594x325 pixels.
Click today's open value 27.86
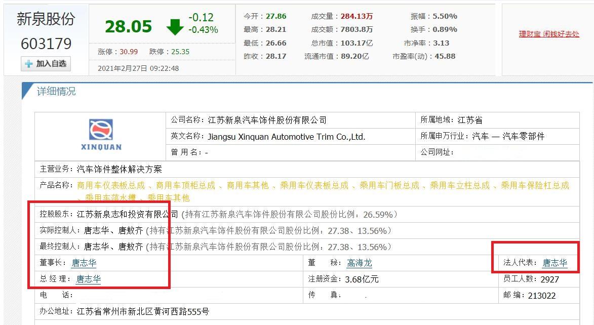click(276, 16)
